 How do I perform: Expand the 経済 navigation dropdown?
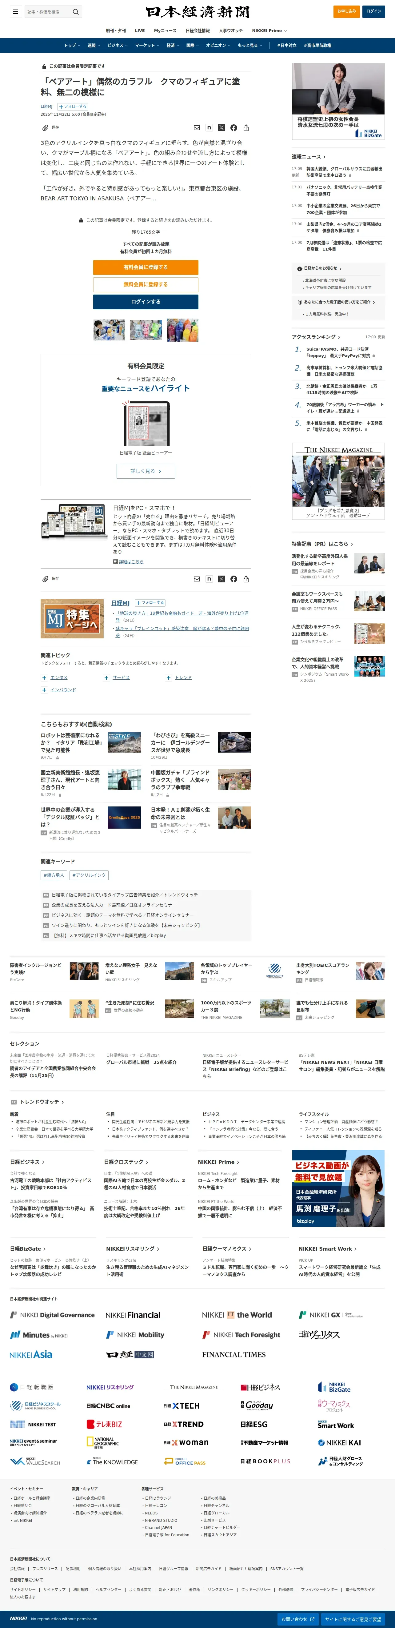173,46
